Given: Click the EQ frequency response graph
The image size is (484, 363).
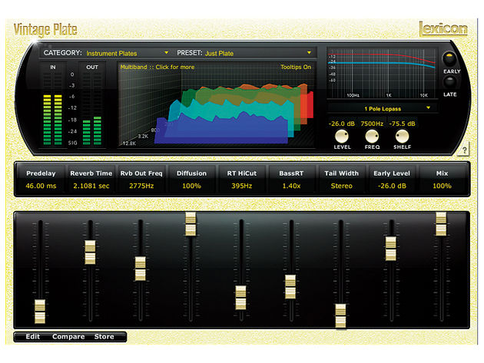Looking at the screenshot, I should click(382, 73).
